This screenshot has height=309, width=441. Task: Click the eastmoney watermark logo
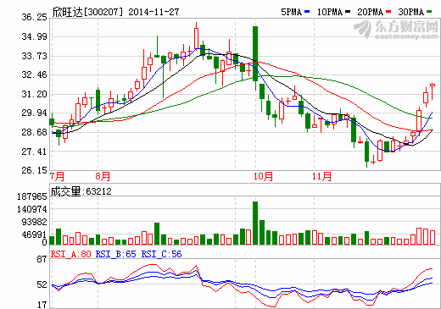pos(396,29)
